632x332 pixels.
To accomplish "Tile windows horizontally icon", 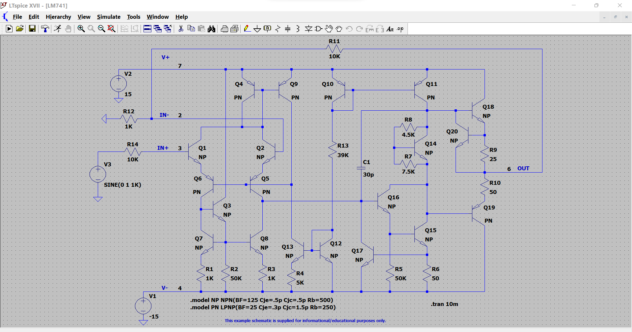I will [147, 29].
